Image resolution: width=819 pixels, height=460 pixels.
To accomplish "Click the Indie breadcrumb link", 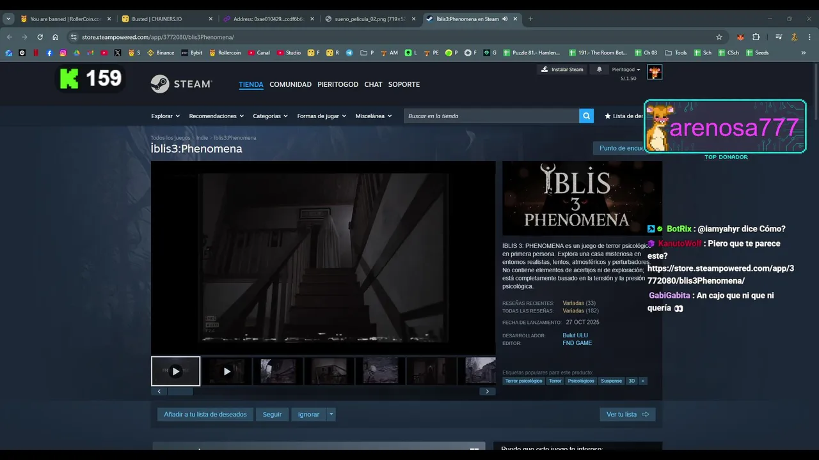I will (202, 138).
